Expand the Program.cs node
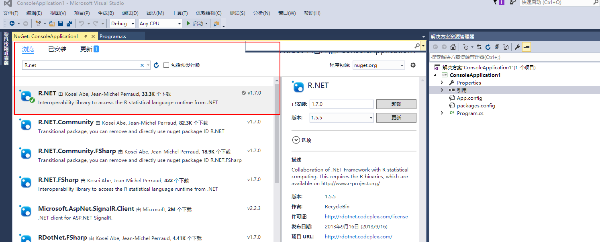 [442, 113]
